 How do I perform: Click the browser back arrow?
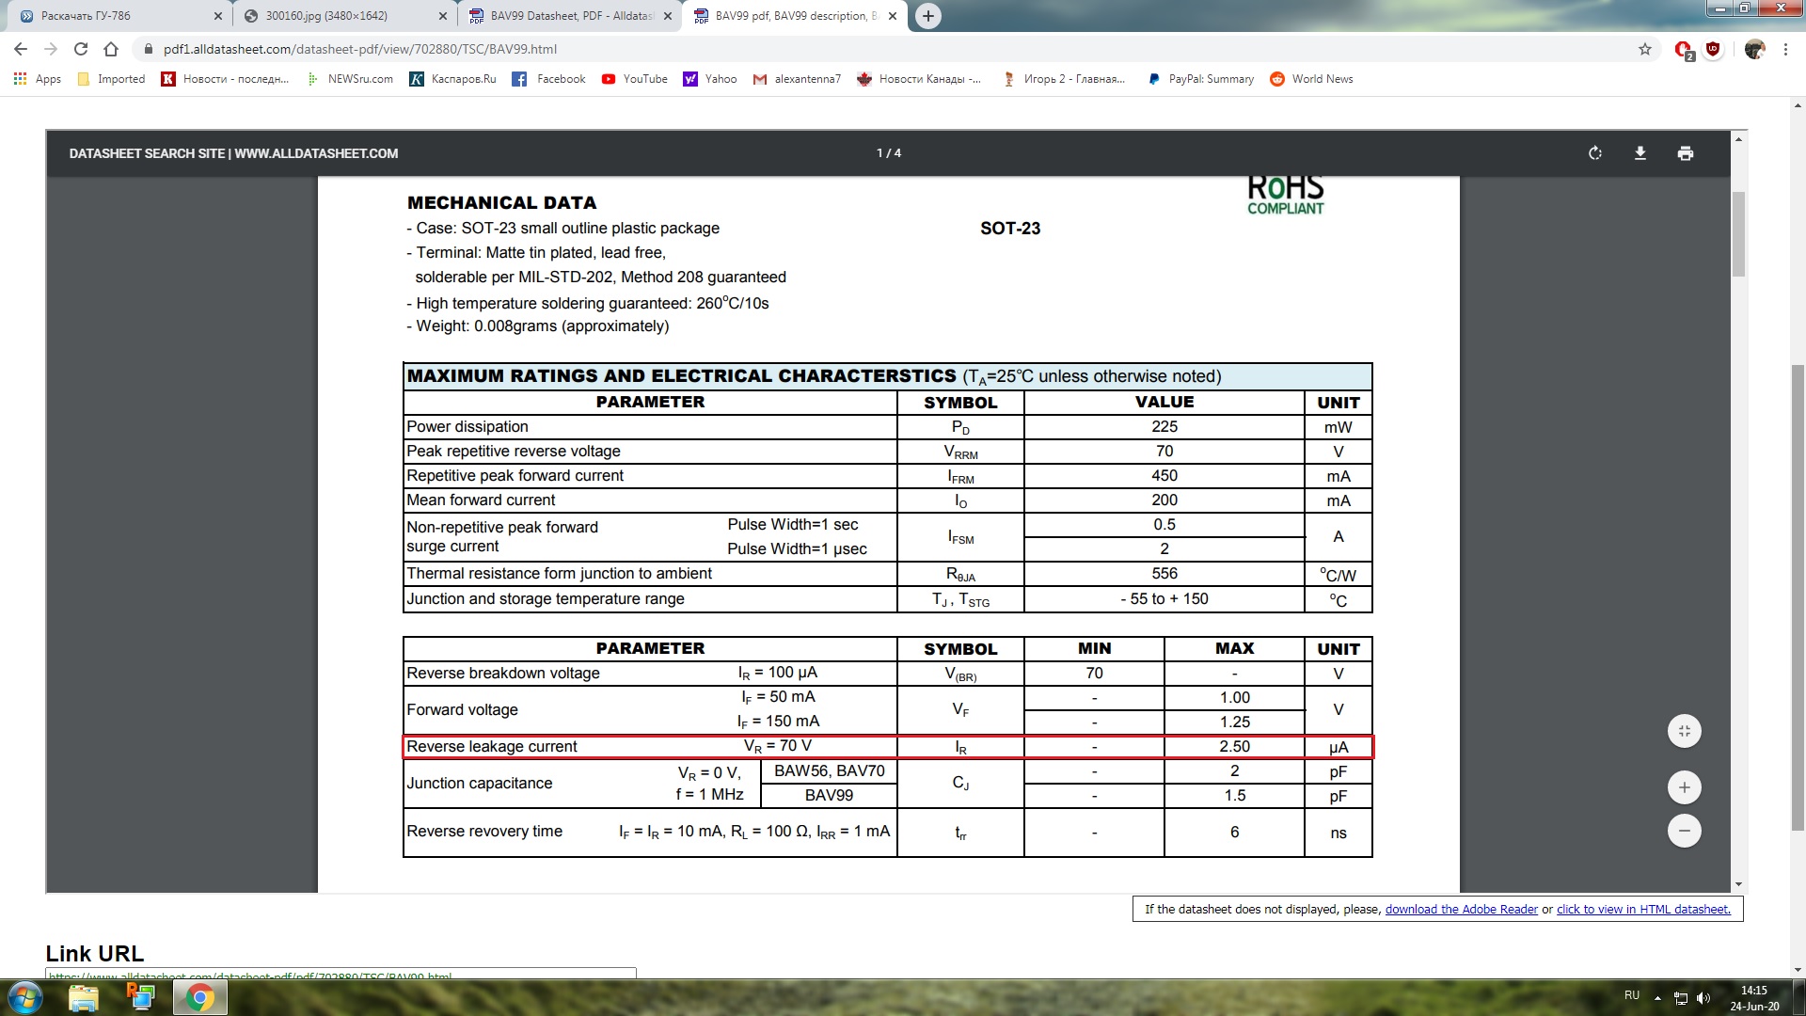21,49
